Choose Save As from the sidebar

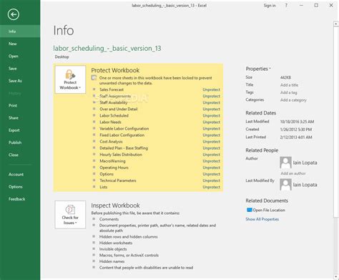coord(20,81)
